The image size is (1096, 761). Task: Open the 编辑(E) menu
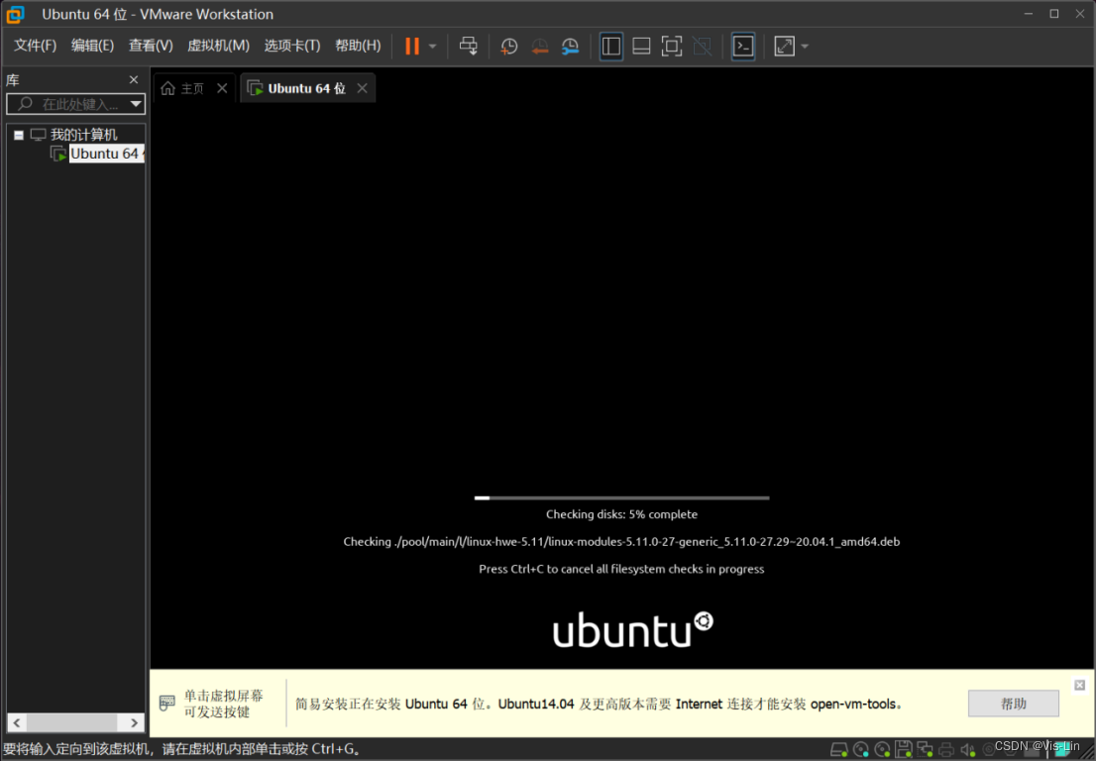pyautogui.click(x=92, y=46)
